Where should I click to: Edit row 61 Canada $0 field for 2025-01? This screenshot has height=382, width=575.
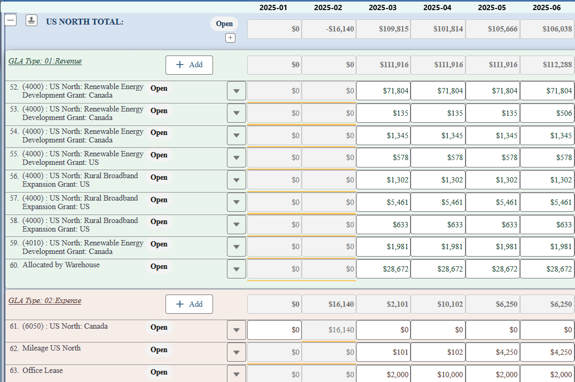(x=274, y=330)
